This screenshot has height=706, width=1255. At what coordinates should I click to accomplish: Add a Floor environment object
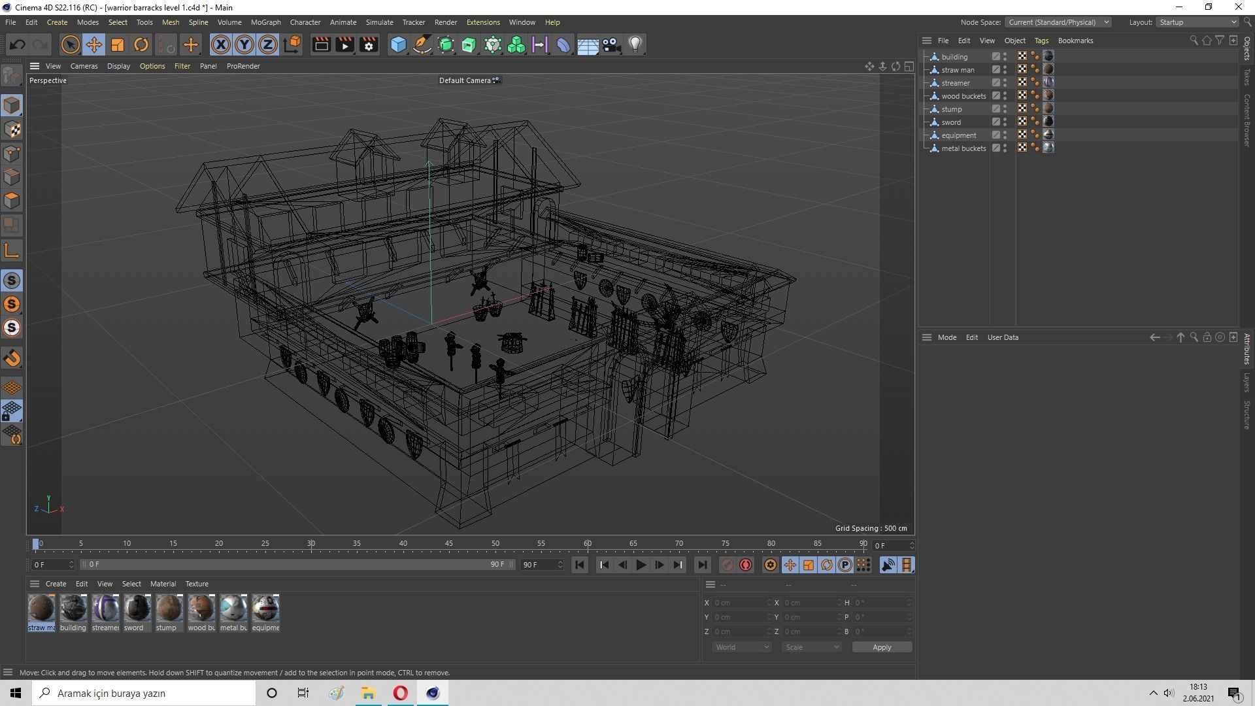tap(587, 44)
